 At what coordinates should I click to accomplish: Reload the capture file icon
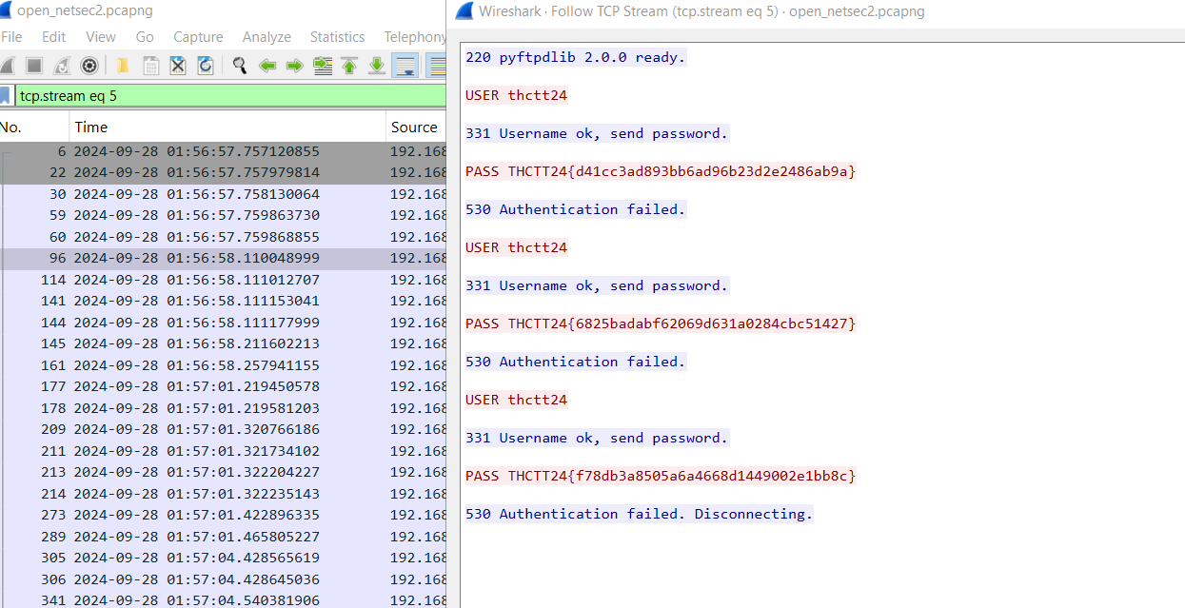coord(205,66)
